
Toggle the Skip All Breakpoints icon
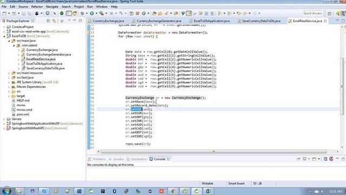[x=55, y=14]
